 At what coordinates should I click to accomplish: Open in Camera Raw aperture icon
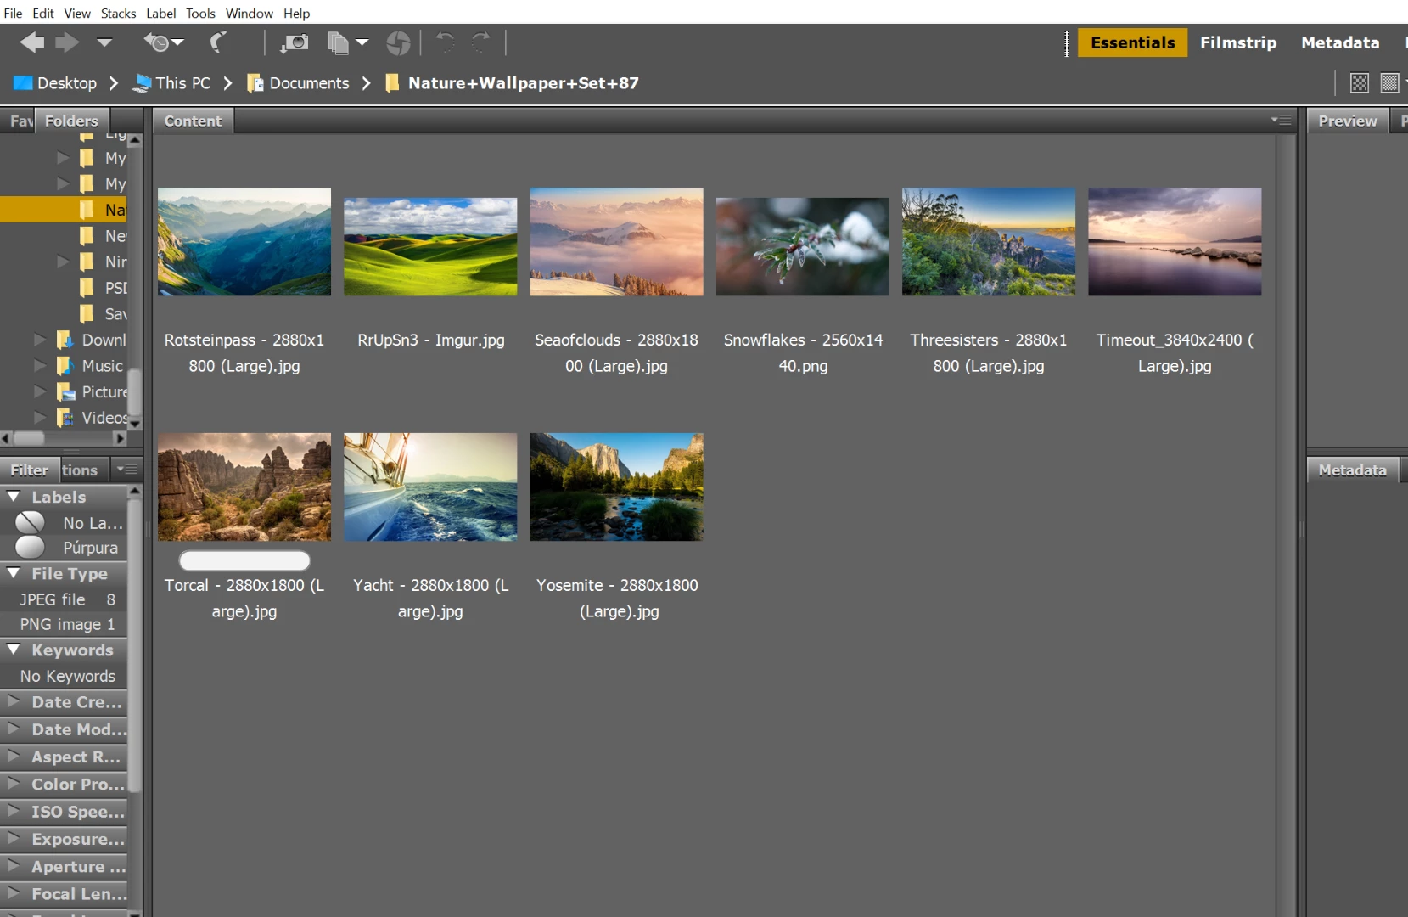398,42
